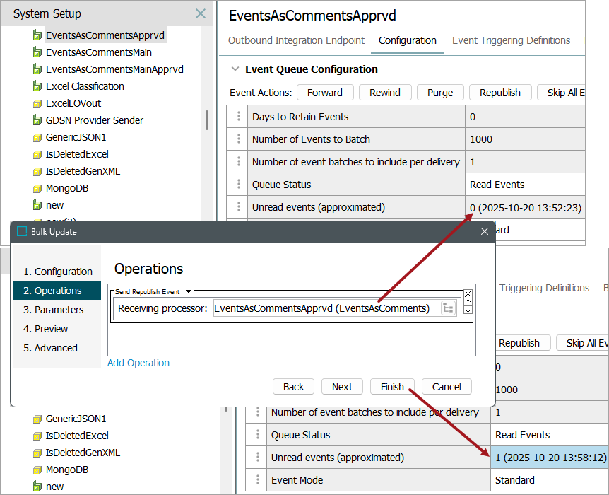Click the Add Operation link
609x495 pixels.
coord(138,363)
